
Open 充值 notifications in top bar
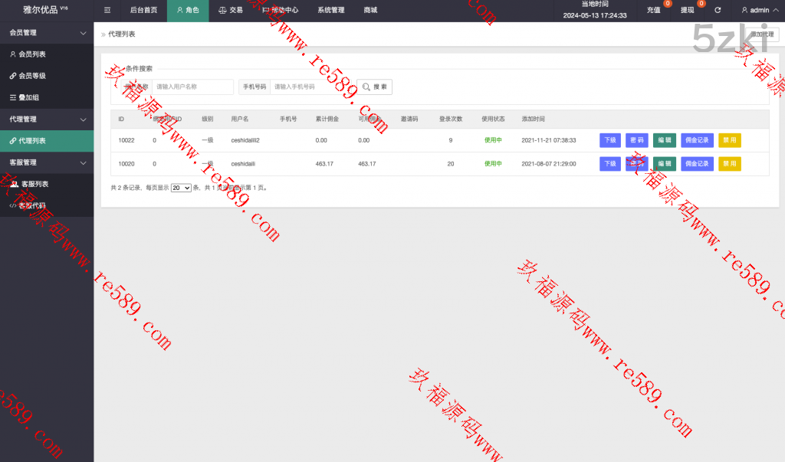pos(653,11)
